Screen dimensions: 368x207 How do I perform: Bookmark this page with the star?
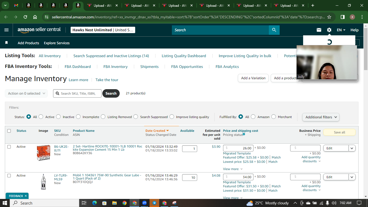pos(329,17)
